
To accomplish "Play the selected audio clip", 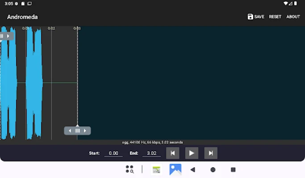I will pyautogui.click(x=192, y=153).
